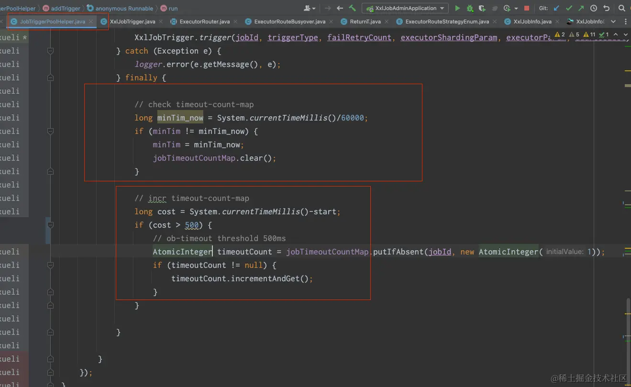Jump to next highlighted problem arrow
631x387 pixels.
625,34
